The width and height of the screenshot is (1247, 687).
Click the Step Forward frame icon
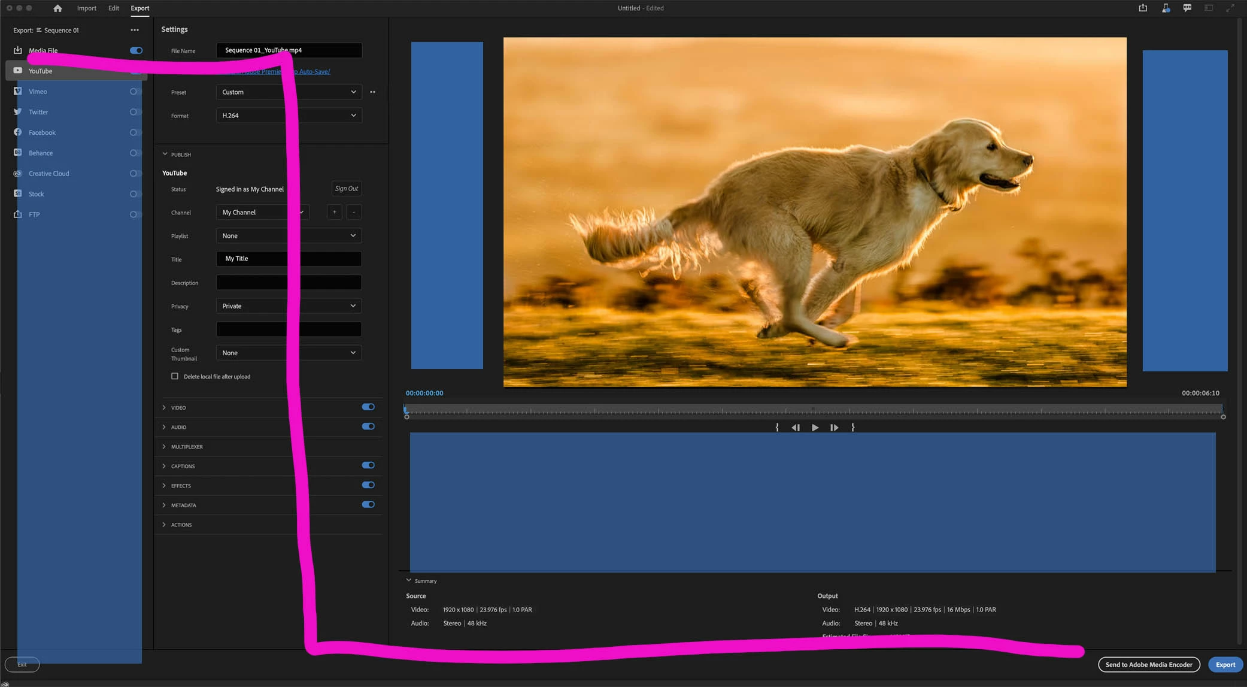pos(834,428)
